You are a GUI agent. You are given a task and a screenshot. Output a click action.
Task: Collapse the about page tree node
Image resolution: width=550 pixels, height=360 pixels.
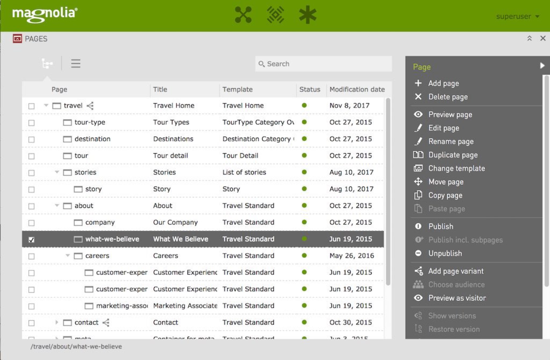coord(57,206)
